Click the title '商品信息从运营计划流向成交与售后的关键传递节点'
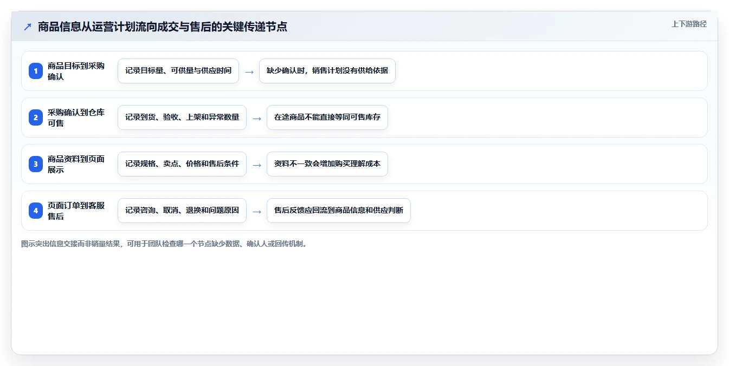This screenshot has width=729, height=366. click(162, 27)
